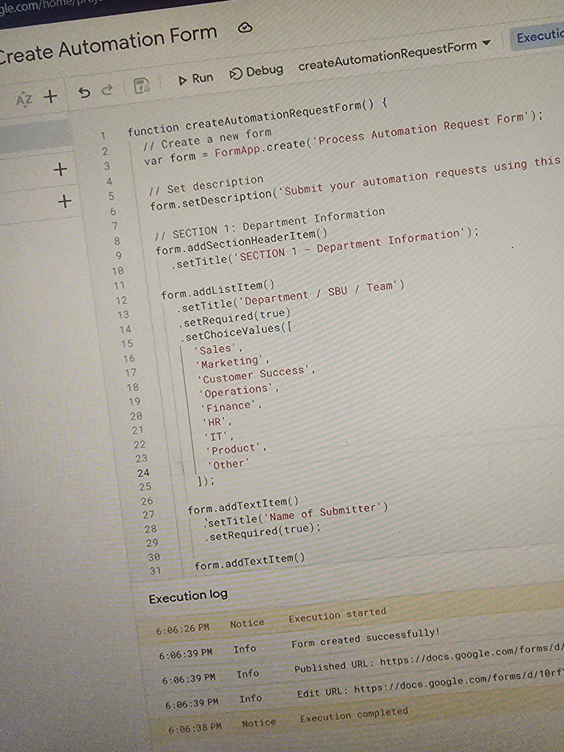Click the form.addSectionHeaderItem() line
Screen dimensions: 564x752
coord(243,243)
